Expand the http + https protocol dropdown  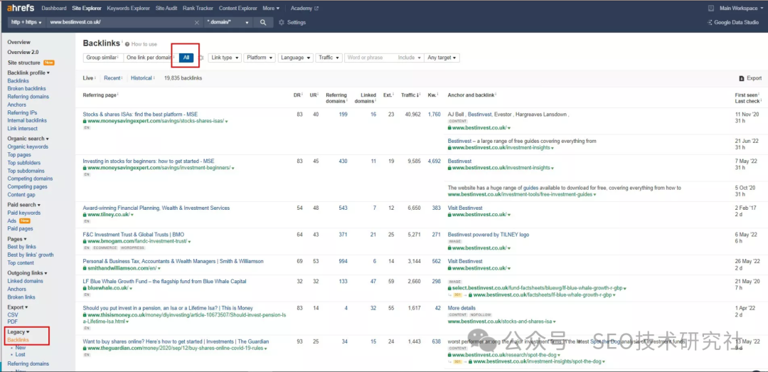(26, 22)
